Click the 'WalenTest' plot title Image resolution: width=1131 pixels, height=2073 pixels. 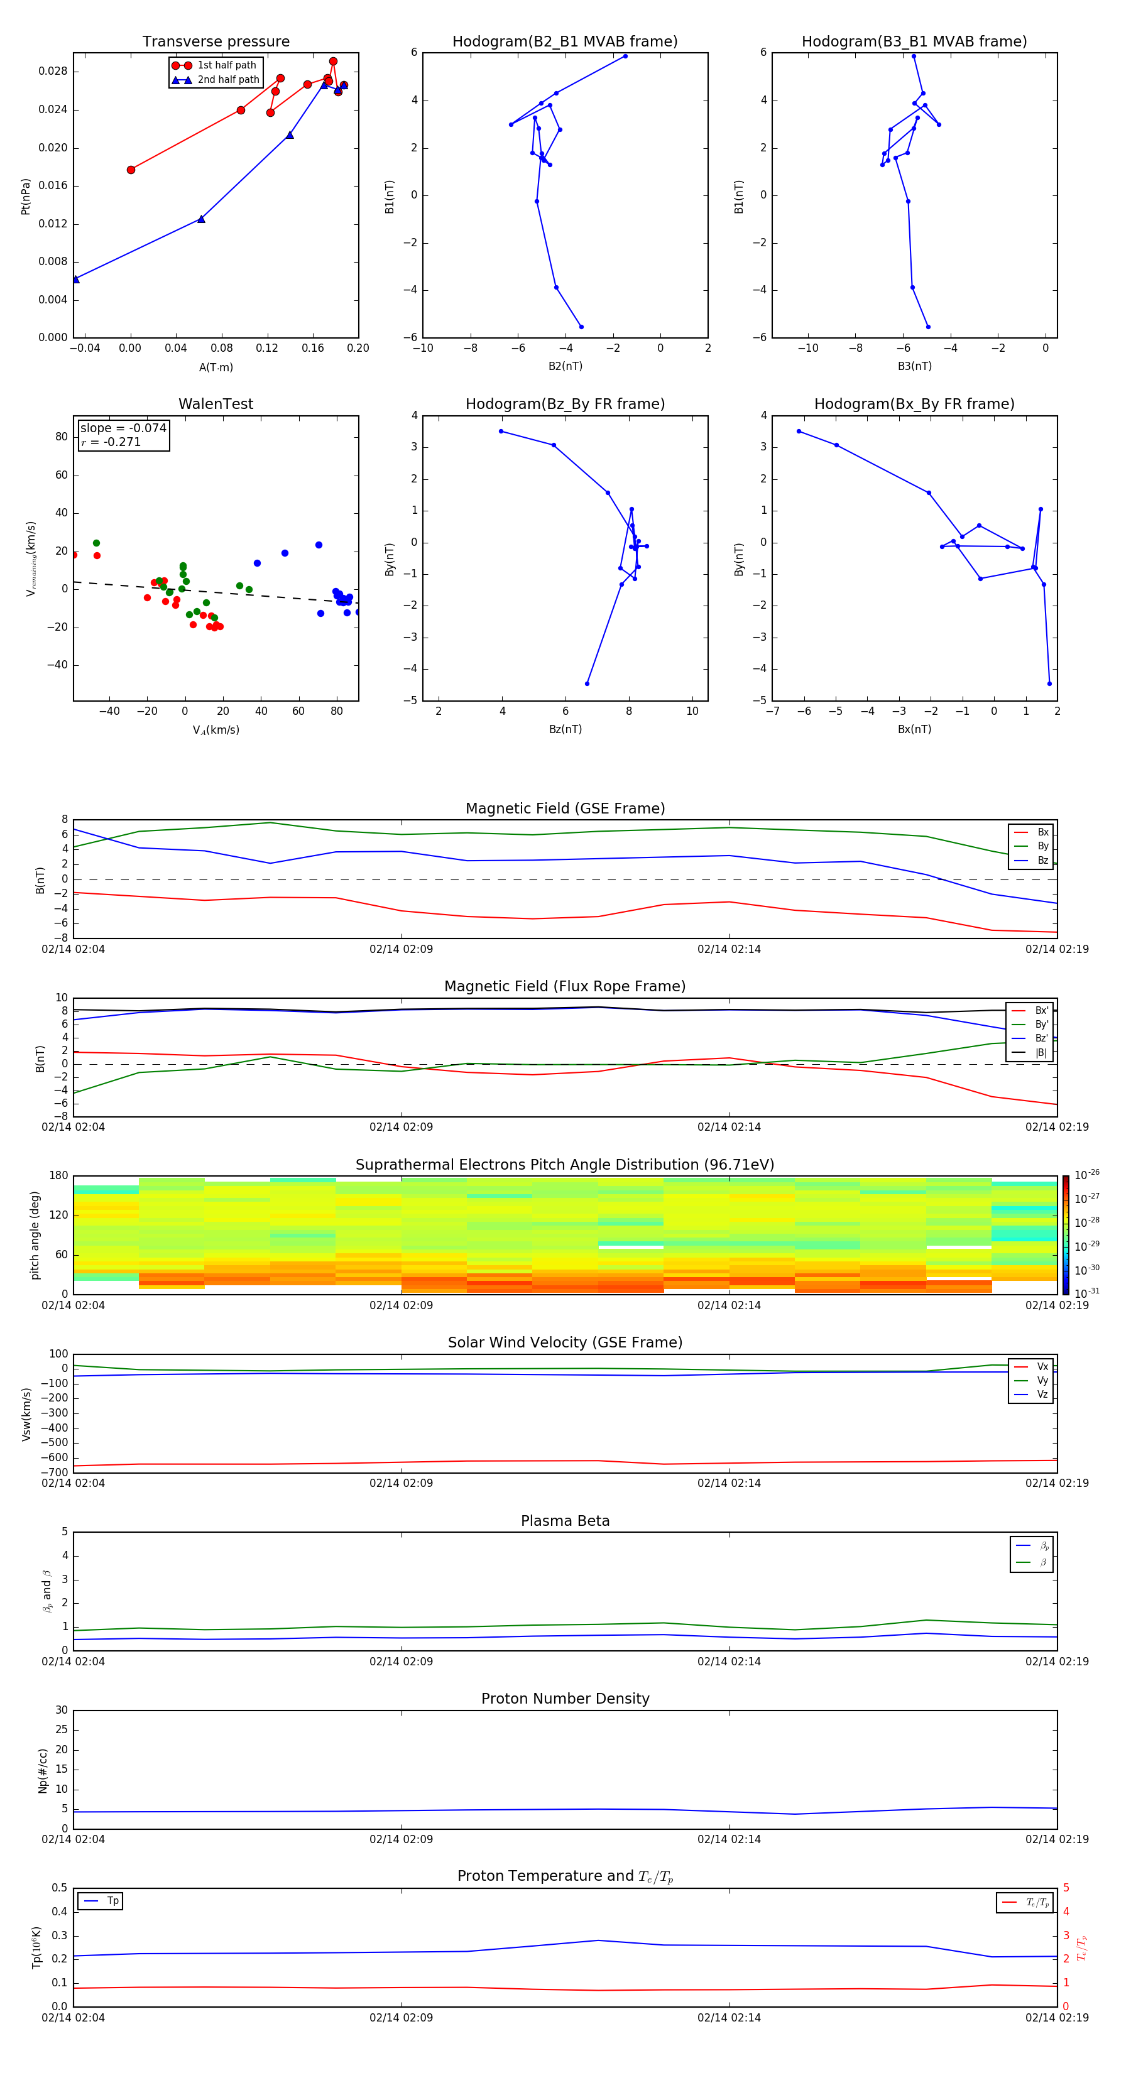click(216, 404)
